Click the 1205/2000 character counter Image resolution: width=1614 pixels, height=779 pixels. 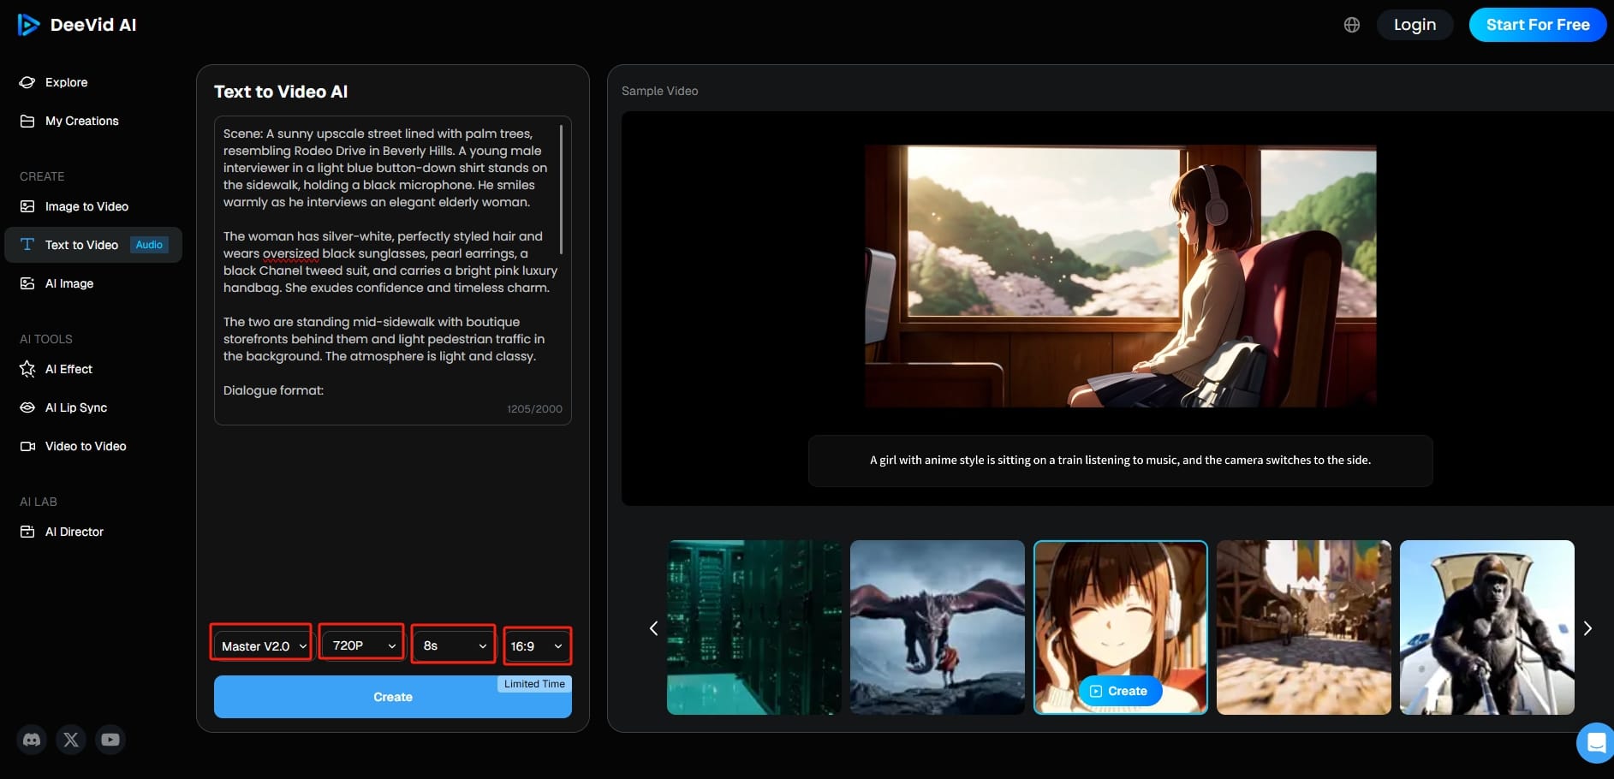pyautogui.click(x=534, y=409)
